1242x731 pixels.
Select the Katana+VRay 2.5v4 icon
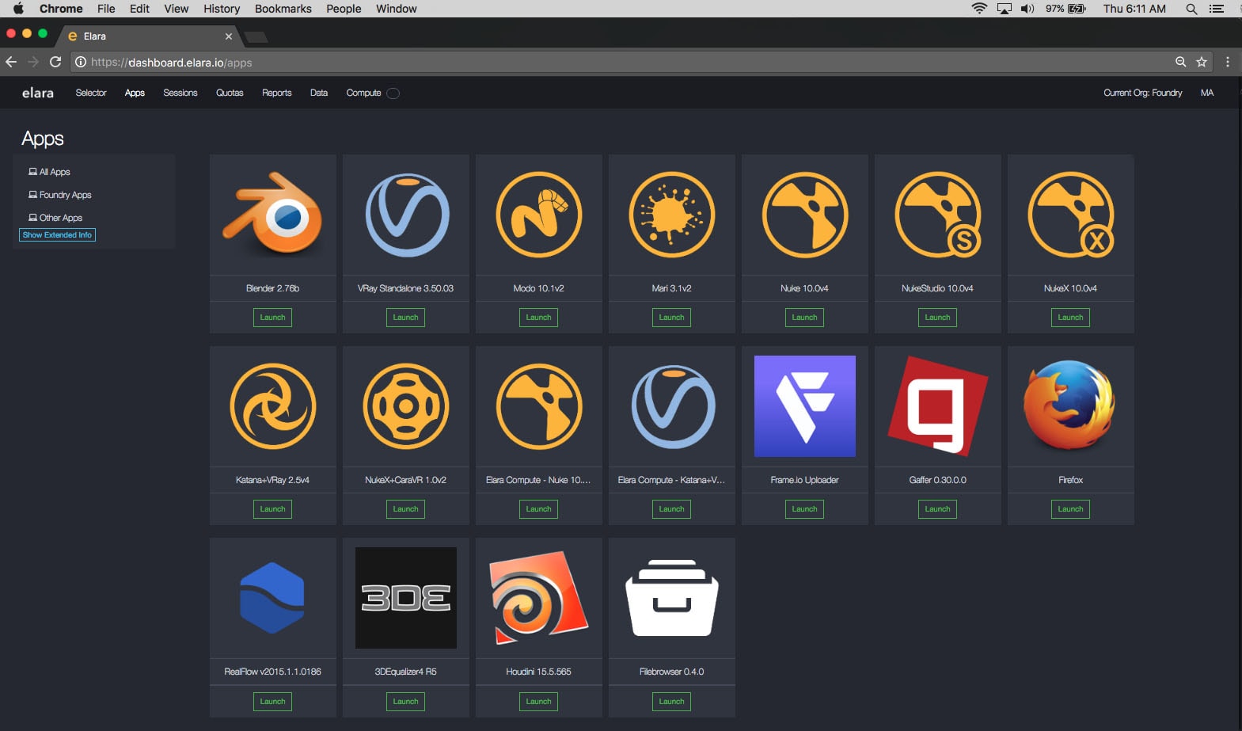coord(273,406)
